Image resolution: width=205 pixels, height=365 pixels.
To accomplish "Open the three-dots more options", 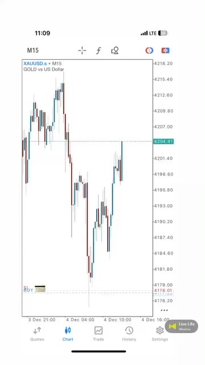I will [164, 310].
